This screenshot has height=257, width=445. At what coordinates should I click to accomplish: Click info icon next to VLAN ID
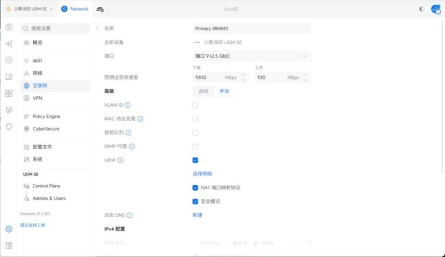coord(128,105)
